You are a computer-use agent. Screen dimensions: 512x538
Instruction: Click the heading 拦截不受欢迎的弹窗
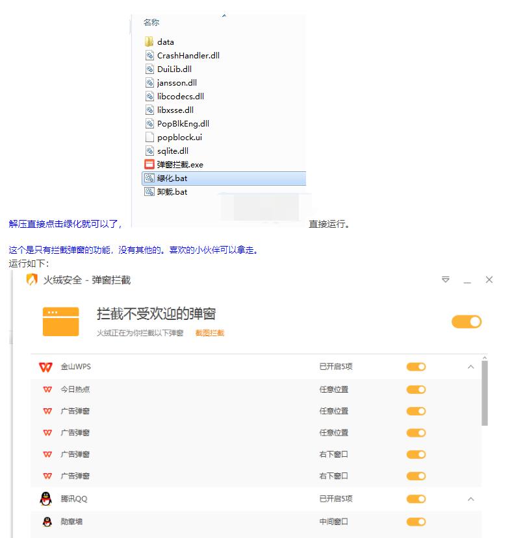[x=157, y=314]
